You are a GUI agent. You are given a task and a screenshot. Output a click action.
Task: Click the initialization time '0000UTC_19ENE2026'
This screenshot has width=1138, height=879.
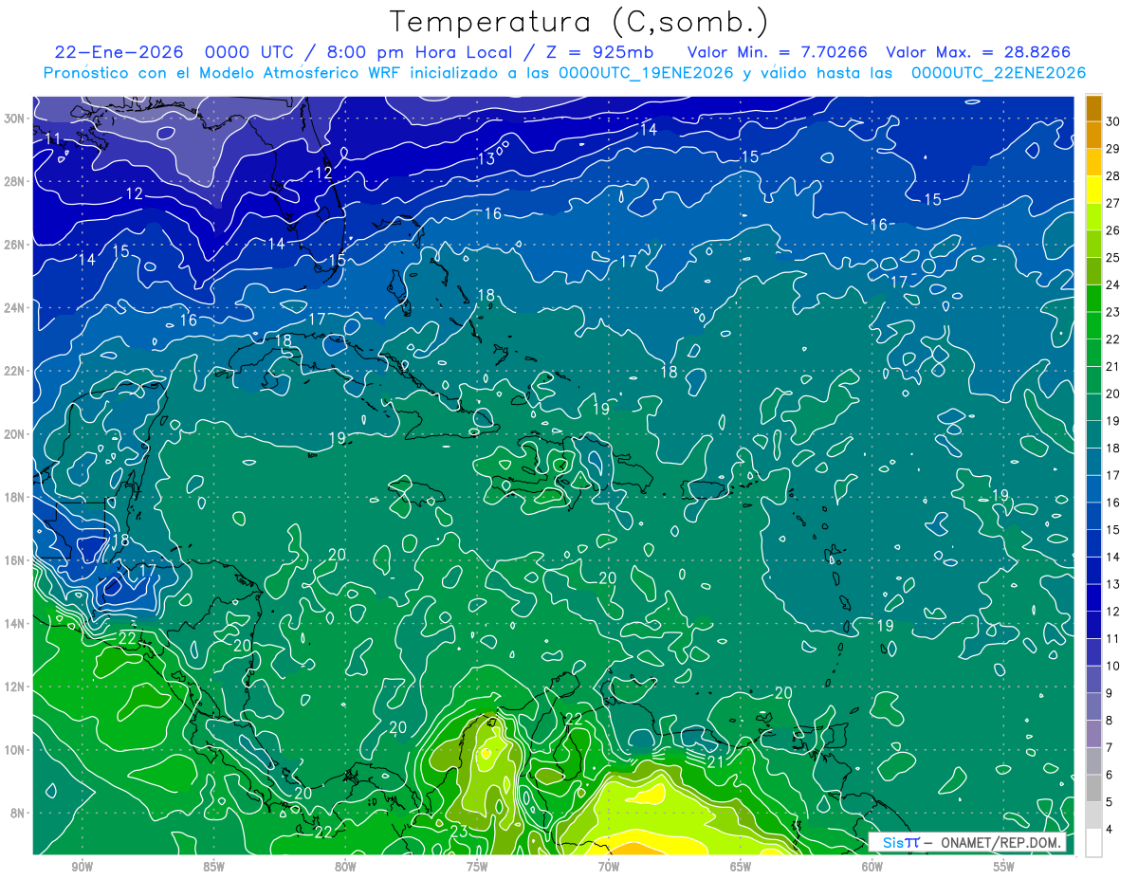[645, 73]
